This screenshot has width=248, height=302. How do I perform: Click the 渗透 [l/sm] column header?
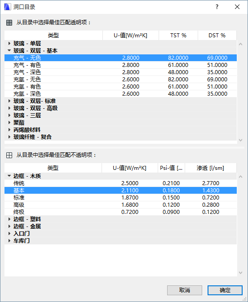(x=210, y=168)
